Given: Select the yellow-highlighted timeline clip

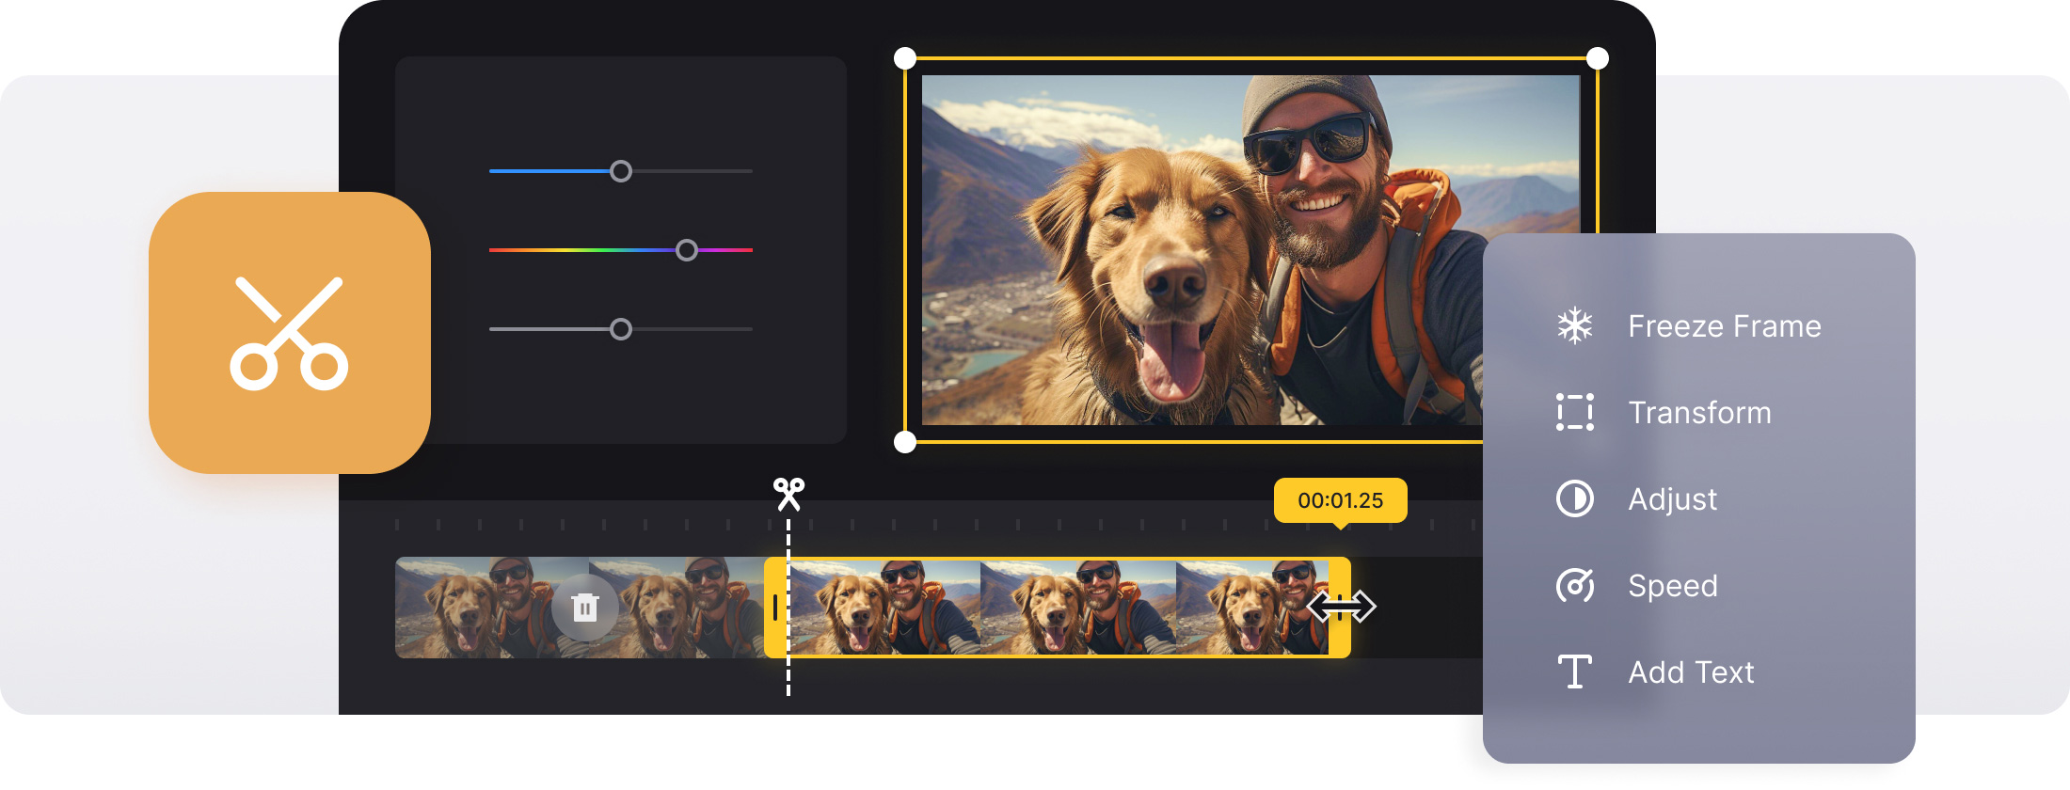Looking at the screenshot, I should pyautogui.click(x=1058, y=608).
